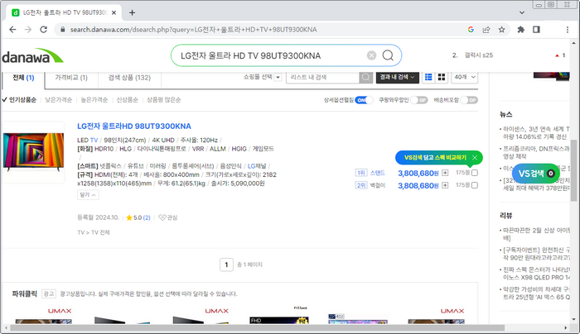The height and width of the screenshot is (334, 580).
Task: Toggle 쿠팡와우할인 switch
Action: click(x=418, y=100)
